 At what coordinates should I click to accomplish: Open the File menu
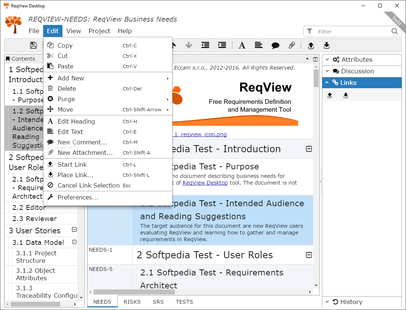[x=34, y=31]
